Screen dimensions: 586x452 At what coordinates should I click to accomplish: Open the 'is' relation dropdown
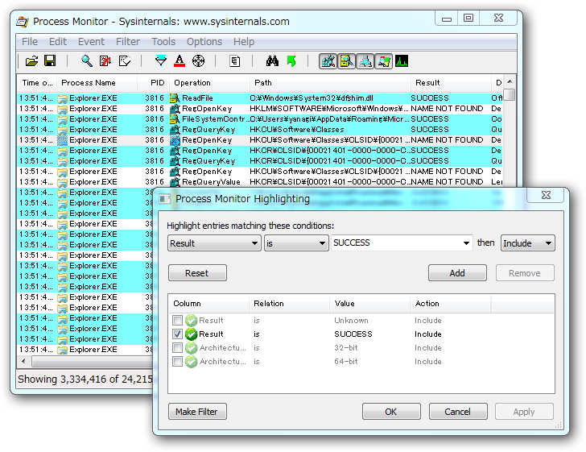pos(296,243)
